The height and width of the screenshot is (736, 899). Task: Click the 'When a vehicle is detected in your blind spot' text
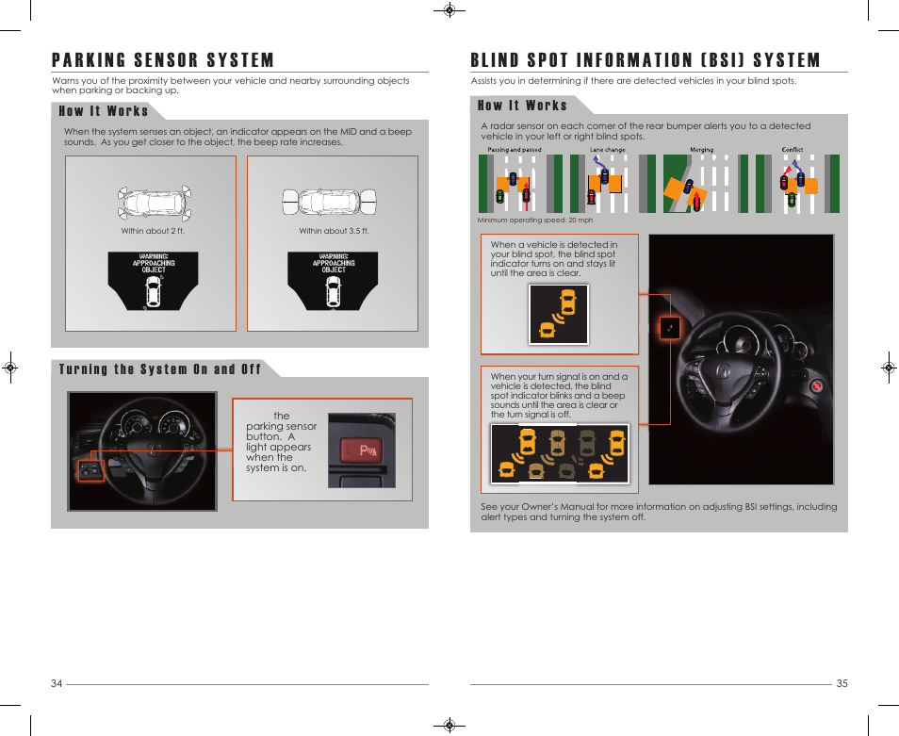pos(554,258)
